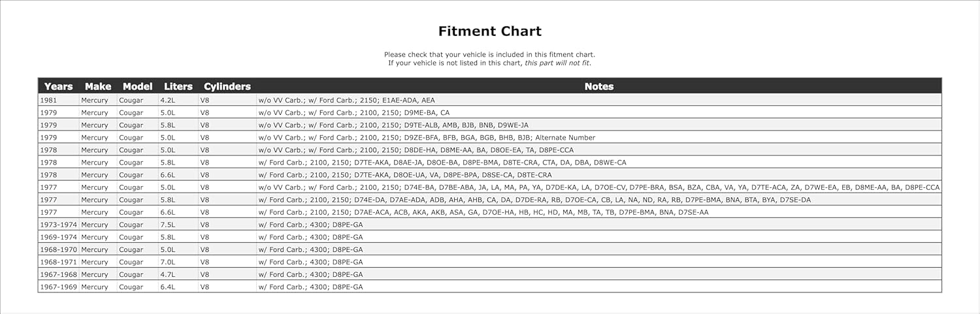Select the 1969-1974 years cell
Viewport: 980px width, 314px height.
coord(58,237)
